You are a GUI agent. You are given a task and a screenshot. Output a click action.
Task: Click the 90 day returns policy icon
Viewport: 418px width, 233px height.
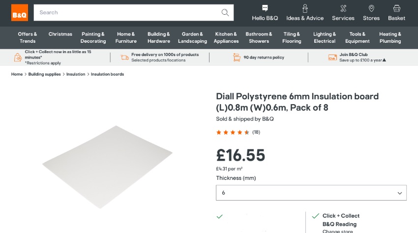click(x=237, y=58)
